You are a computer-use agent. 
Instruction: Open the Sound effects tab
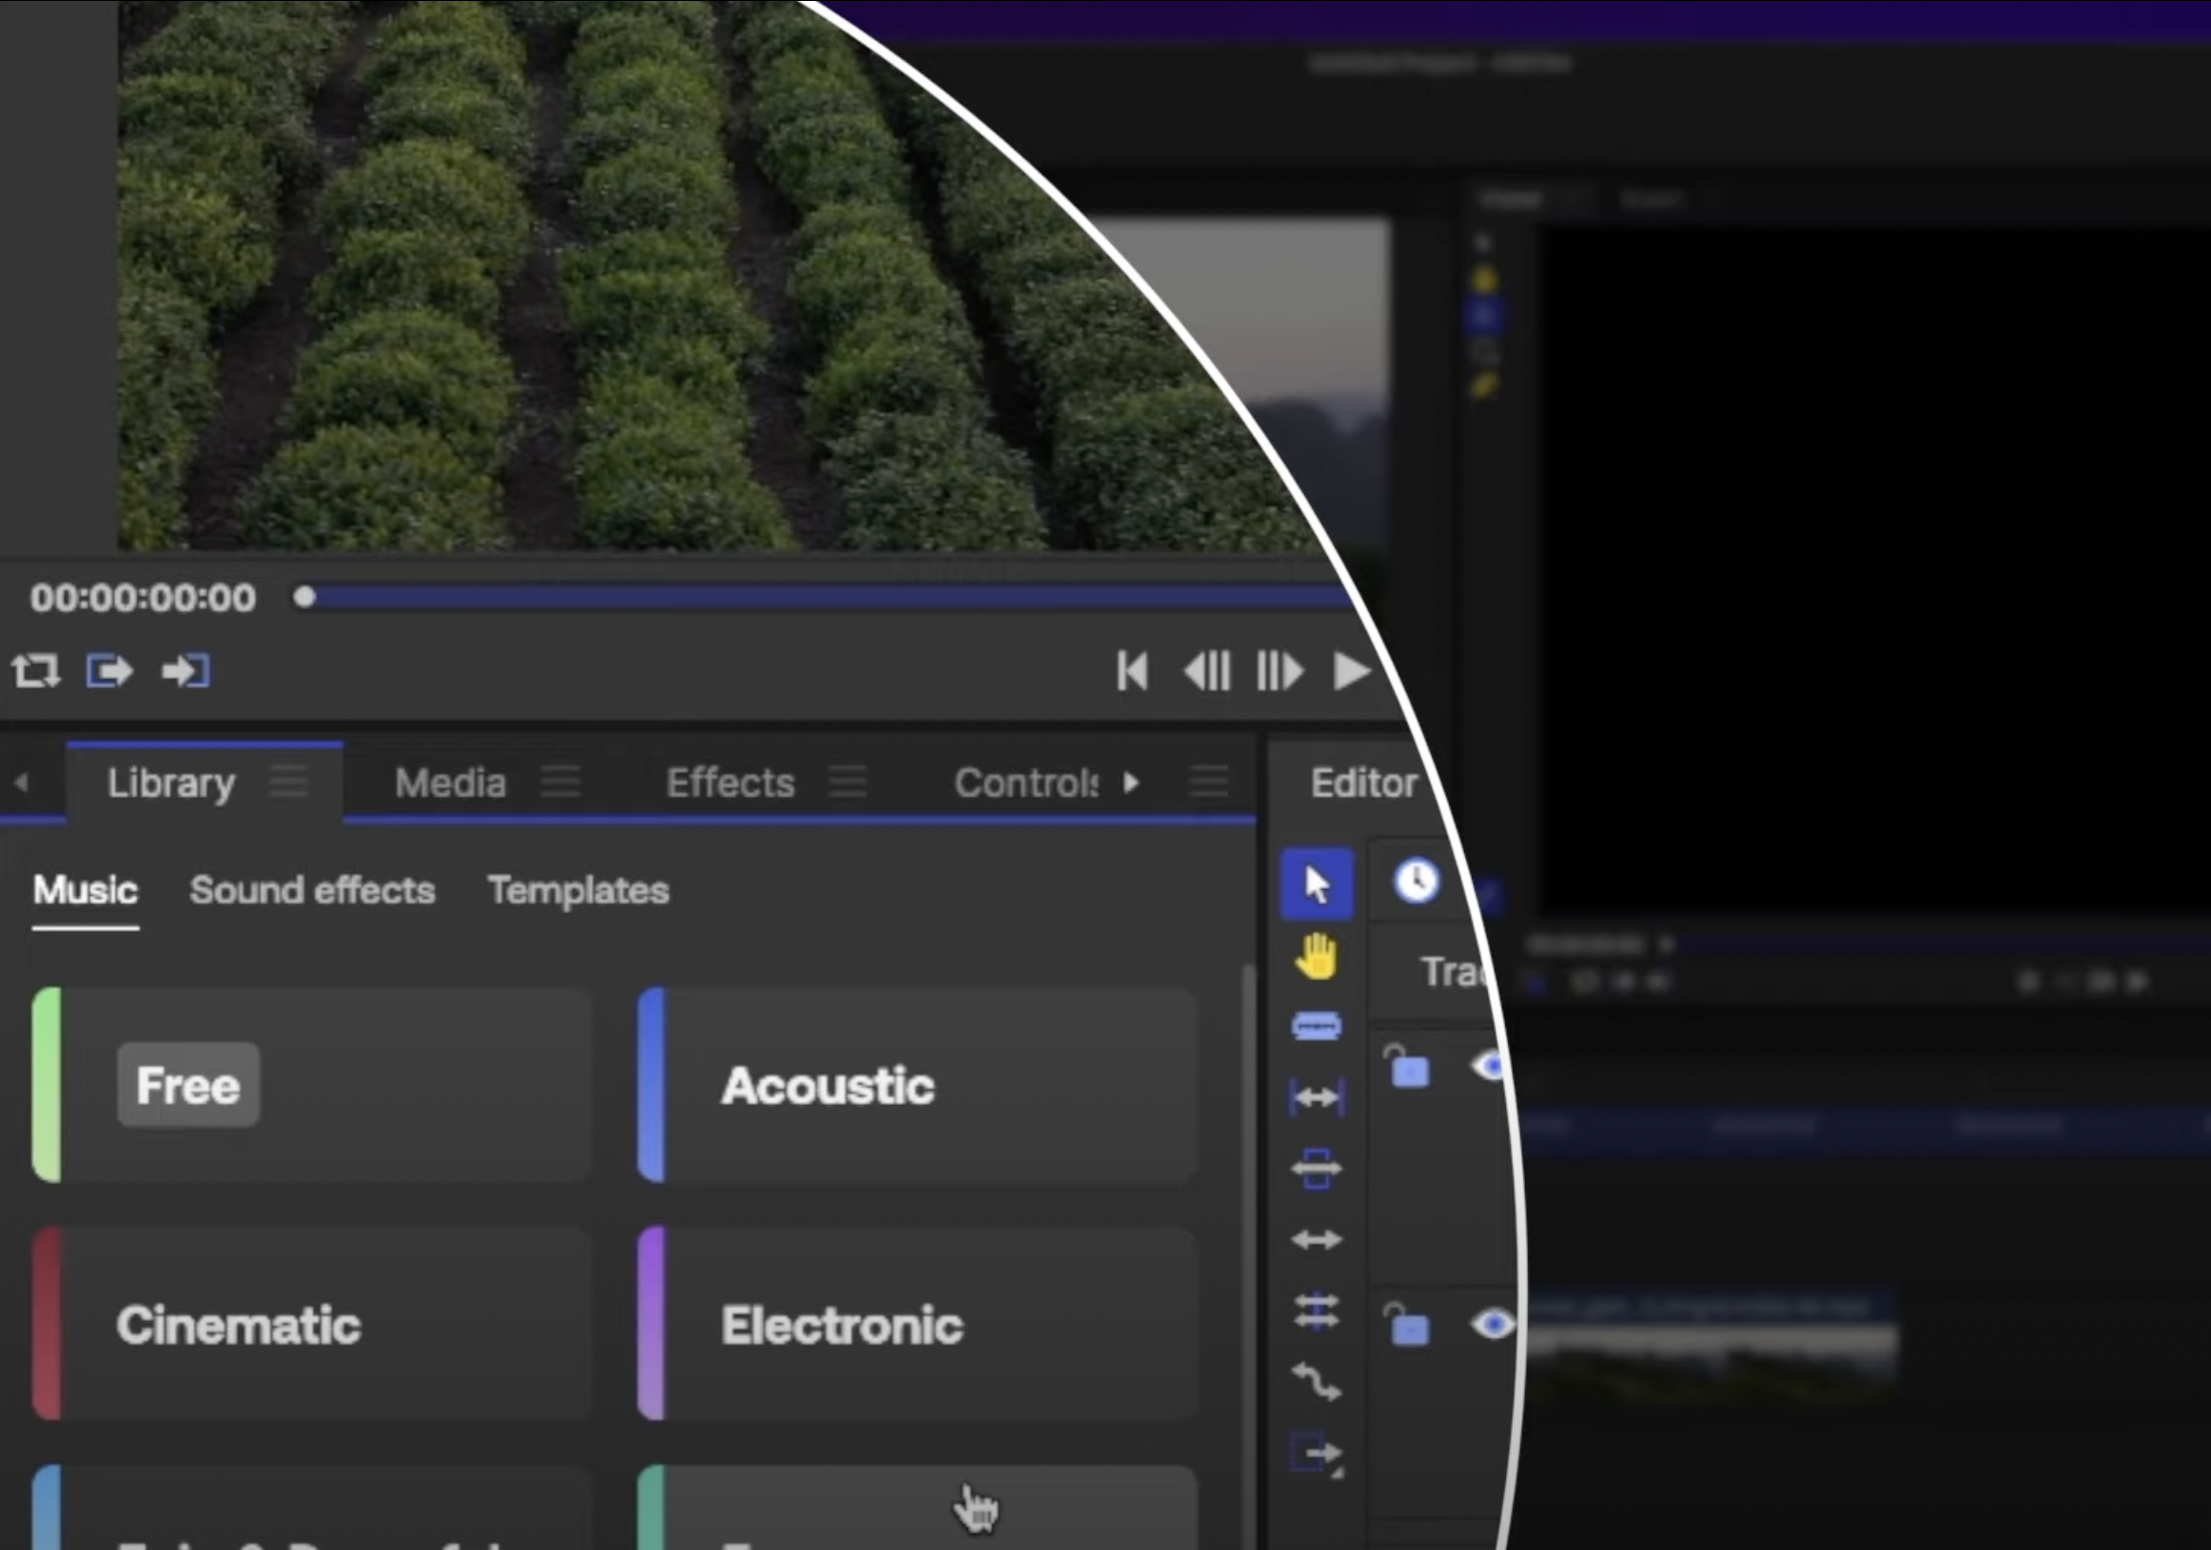tap(312, 890)
